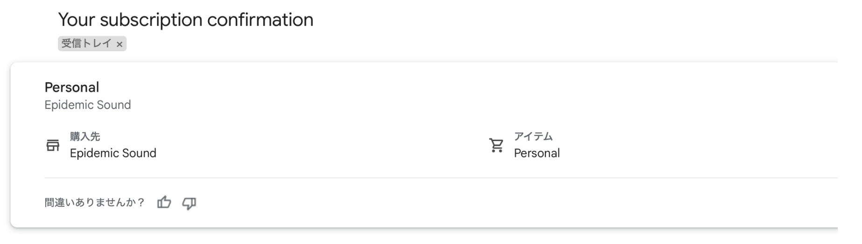Click the storefront icon beside 購入先

point(53,145)
